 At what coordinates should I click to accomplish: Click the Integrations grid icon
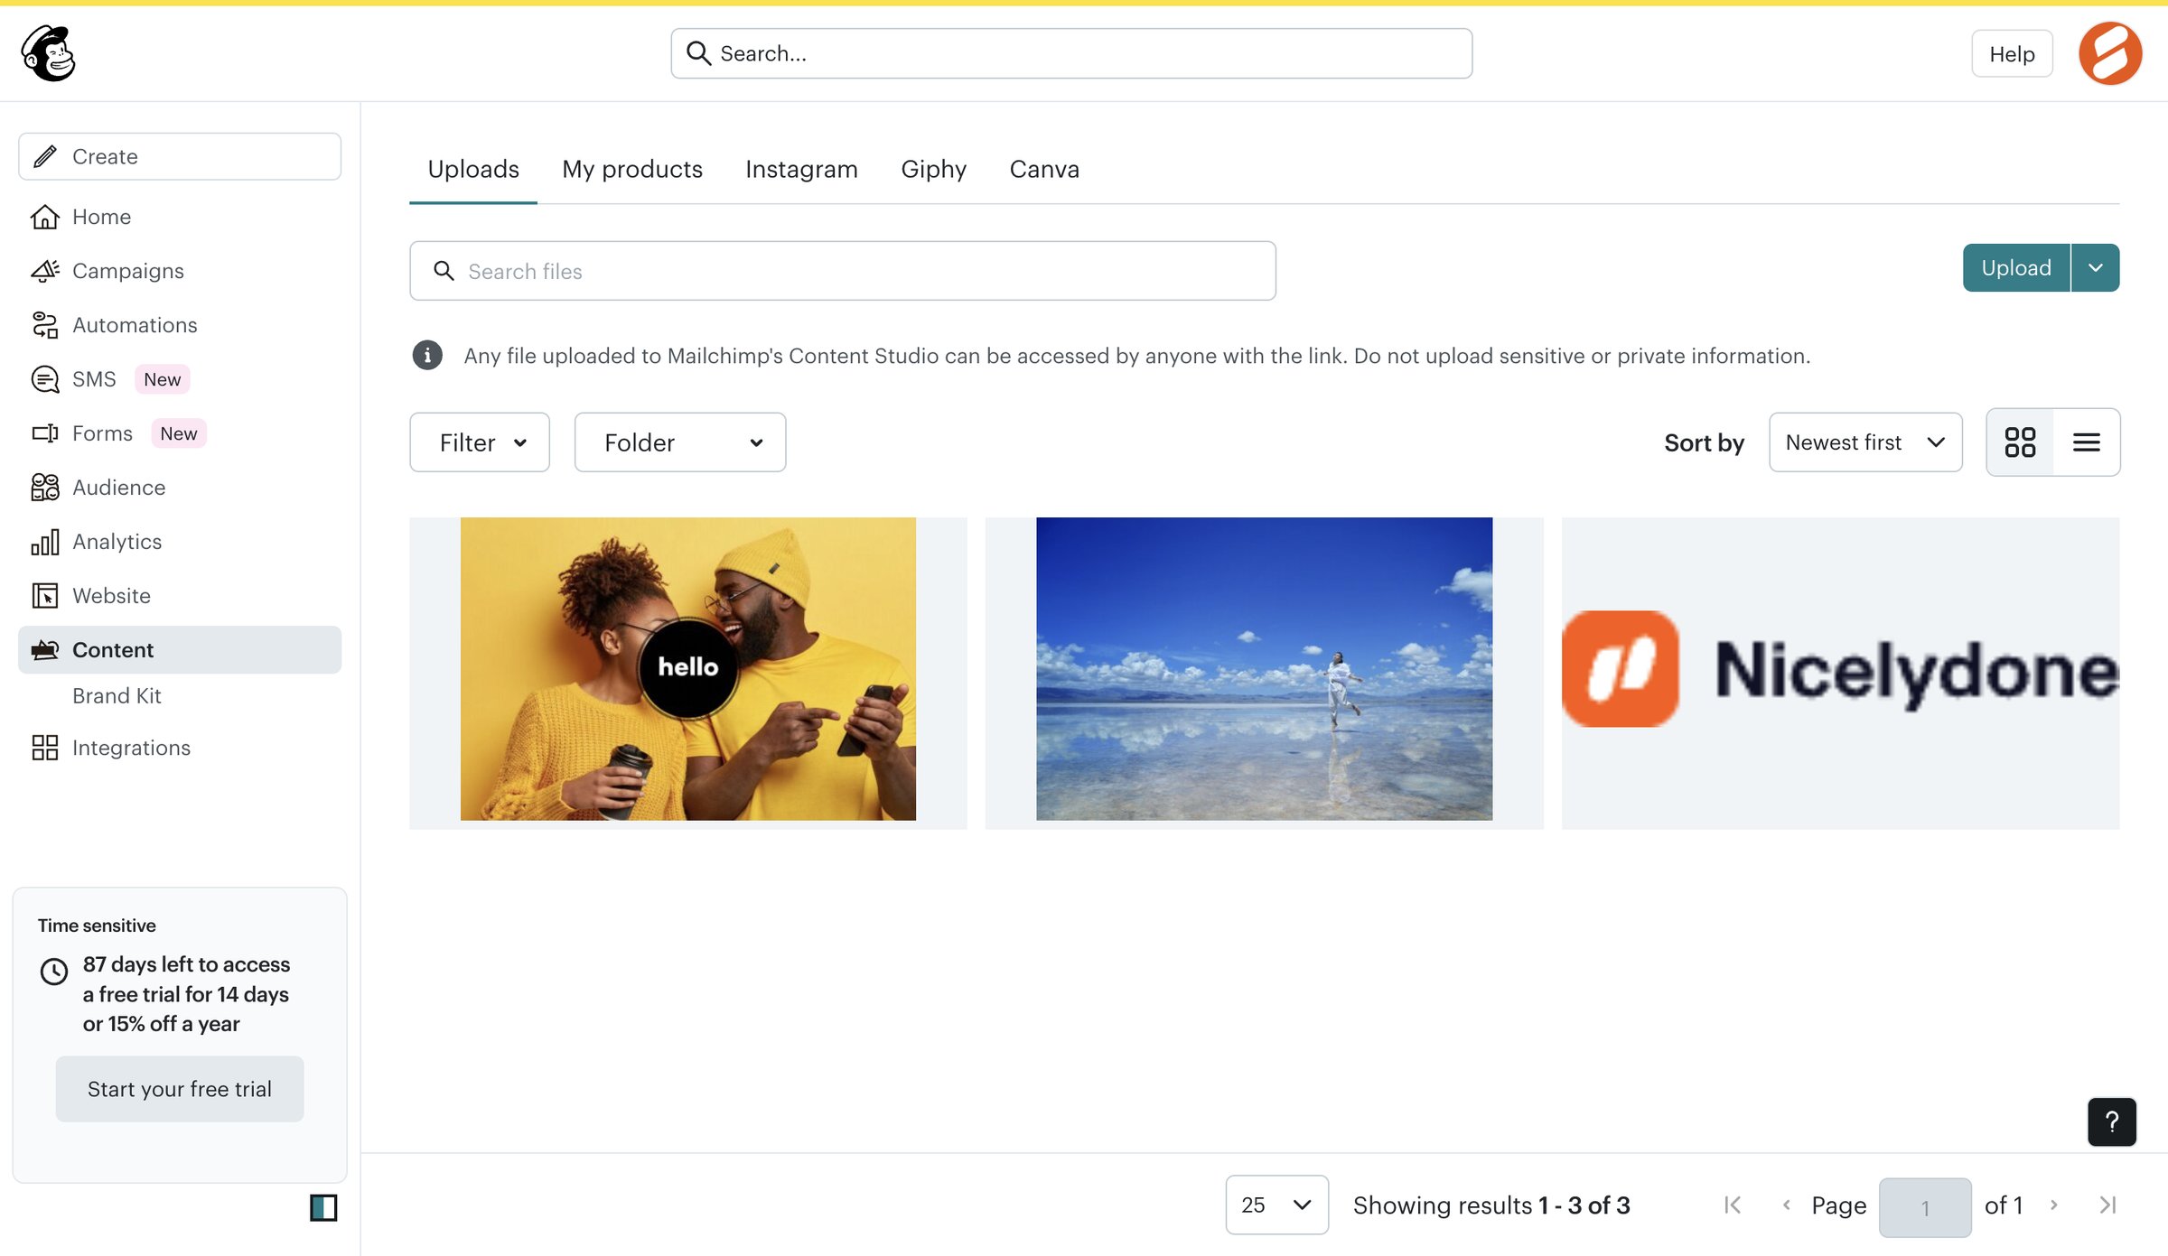pyautogui.click(x=44, y=748)
